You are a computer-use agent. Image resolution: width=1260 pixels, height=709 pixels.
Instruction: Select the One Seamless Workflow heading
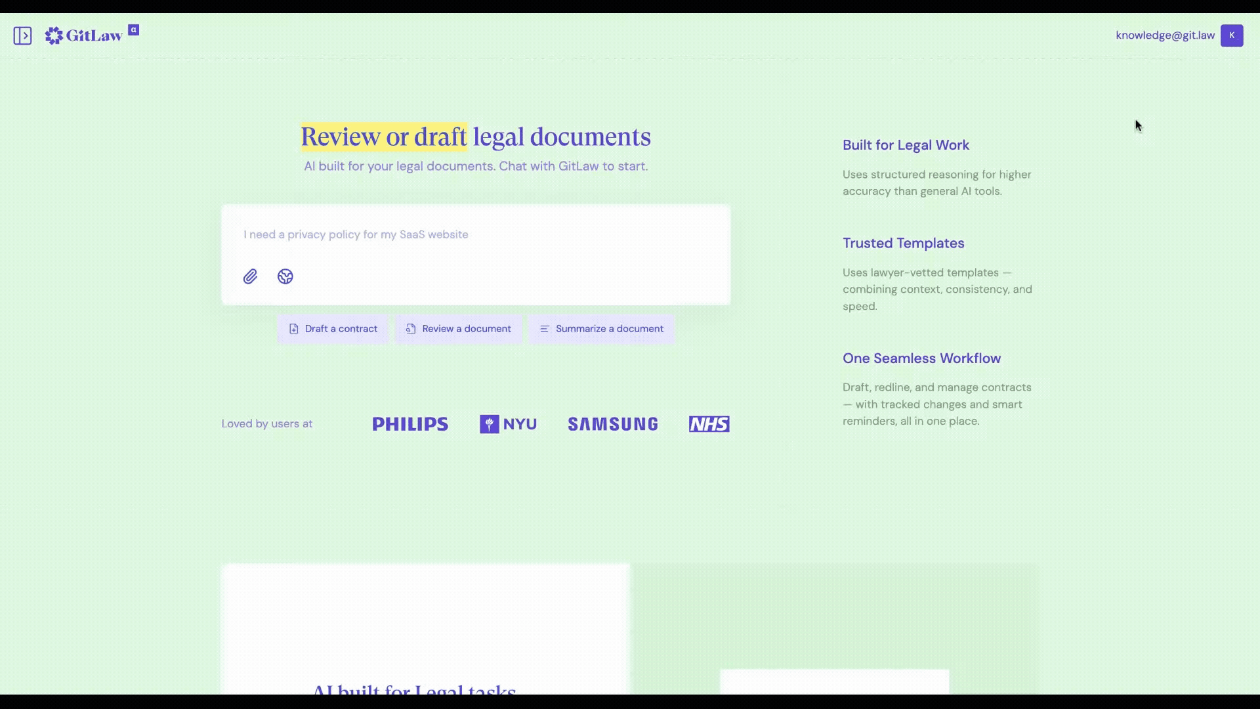point(921,358)
